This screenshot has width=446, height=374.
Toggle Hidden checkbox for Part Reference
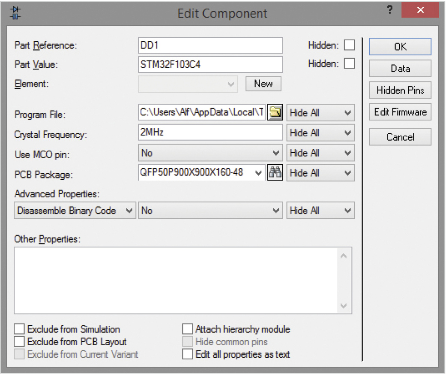click(x=349, y=45)
